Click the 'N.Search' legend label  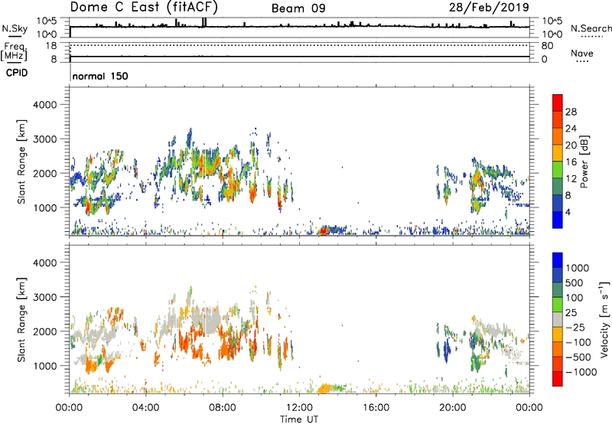pyautogui.click(x=591, y=28)
